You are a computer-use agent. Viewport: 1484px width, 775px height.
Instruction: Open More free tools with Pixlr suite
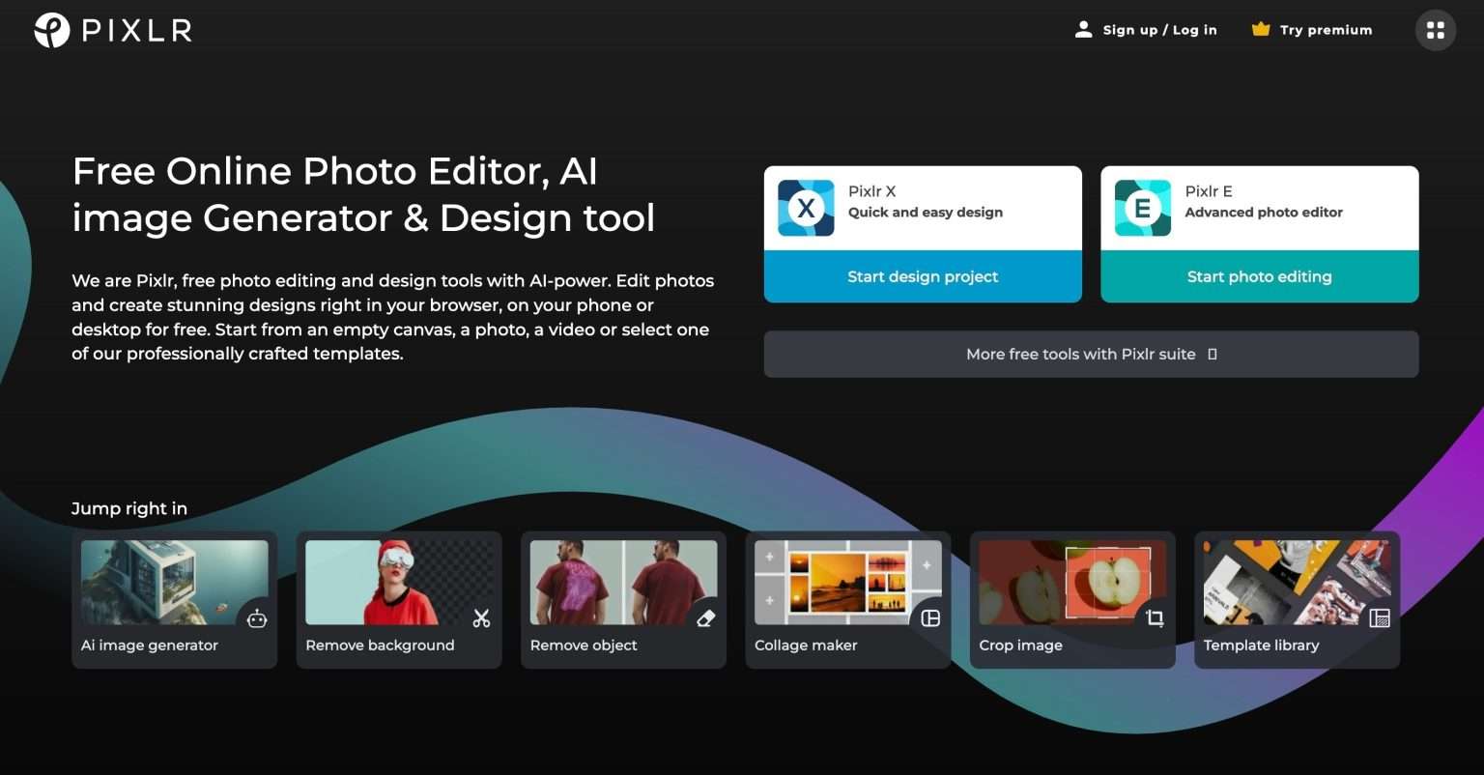(x=1090, y=354)
